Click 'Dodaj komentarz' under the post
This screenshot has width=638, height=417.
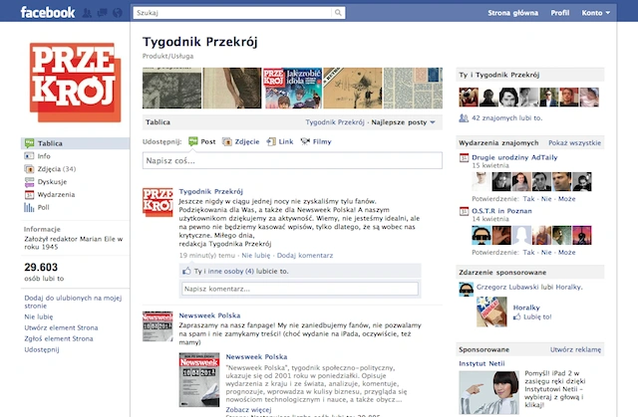click(x=305, y=256)
